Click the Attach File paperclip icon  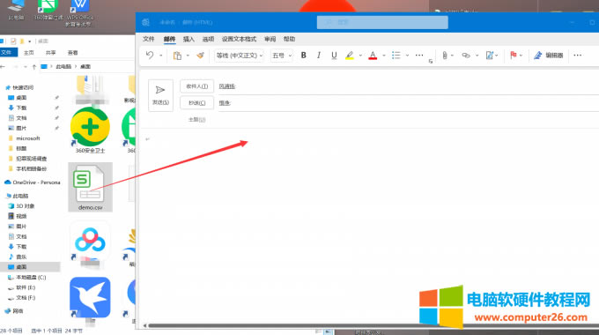coord(445,56)
